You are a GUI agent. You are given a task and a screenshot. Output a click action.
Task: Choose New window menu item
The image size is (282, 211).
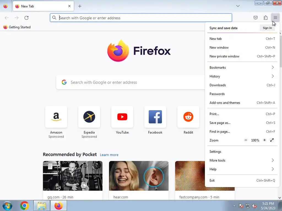(242, 47)
